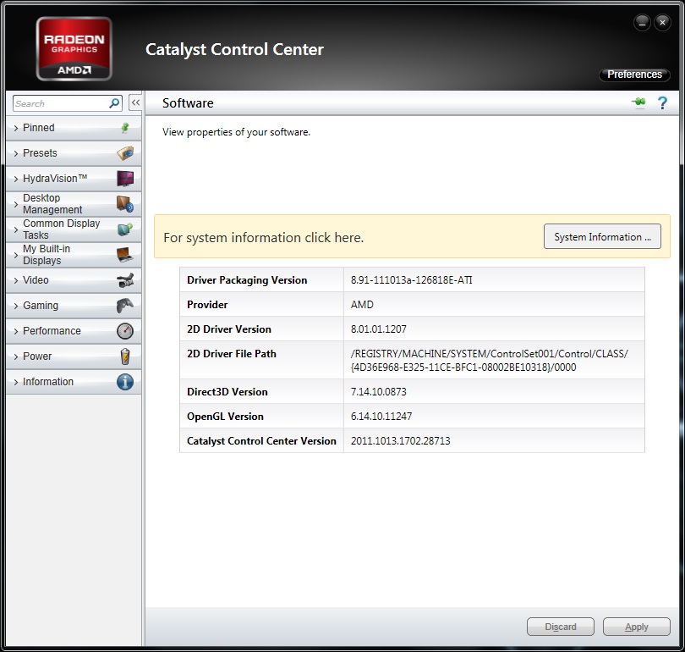Screen dimensions: 685x652
Task: Open the Common Display Tasks label
Action: pyautogui.click(x=61, y=229)
